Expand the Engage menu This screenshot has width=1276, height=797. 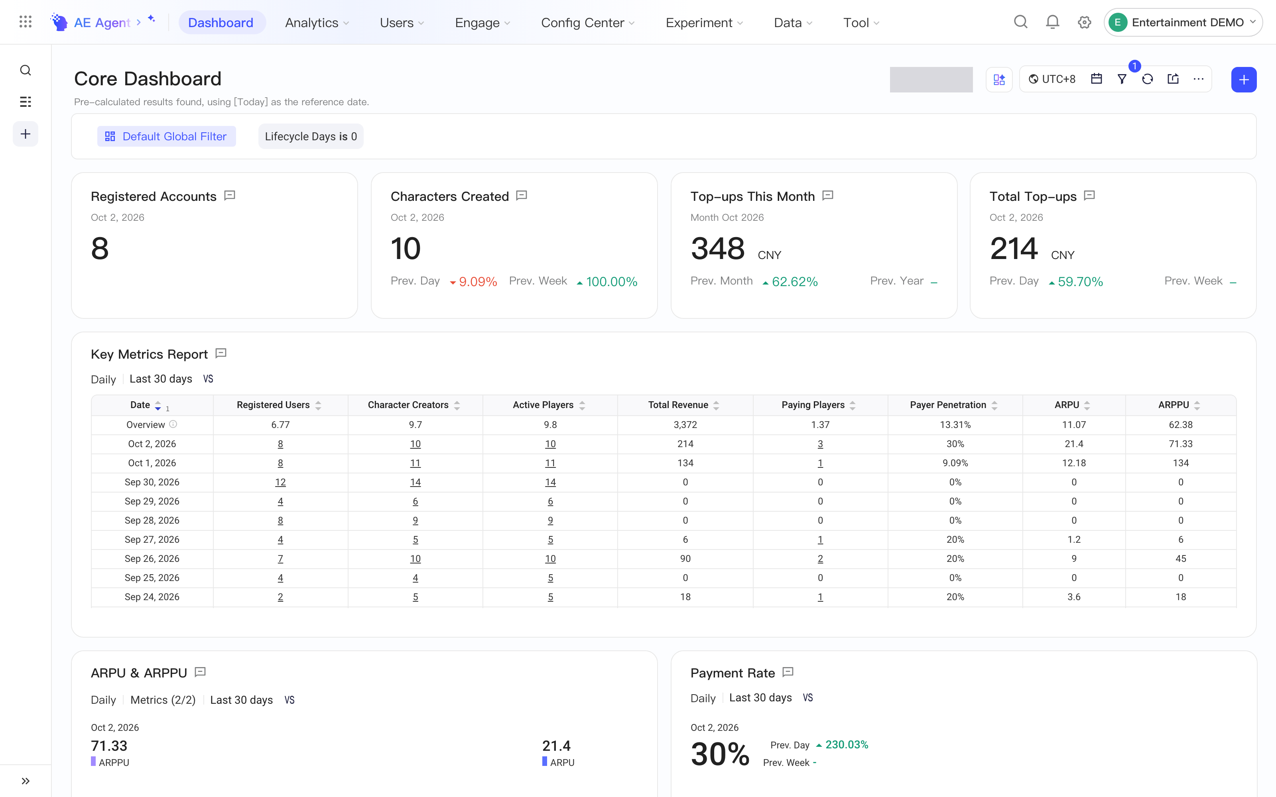pos(482,23)
